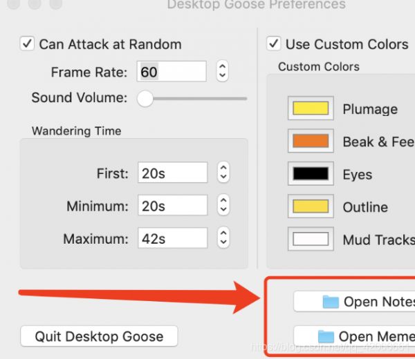The width and height of the screenshot is (415, 359).
Task: Click the Open Memes folder button
Action: click(x=354, y=336)
